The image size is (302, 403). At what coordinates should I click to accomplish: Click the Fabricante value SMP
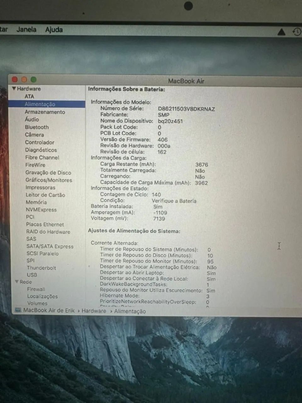pos(164,115)
